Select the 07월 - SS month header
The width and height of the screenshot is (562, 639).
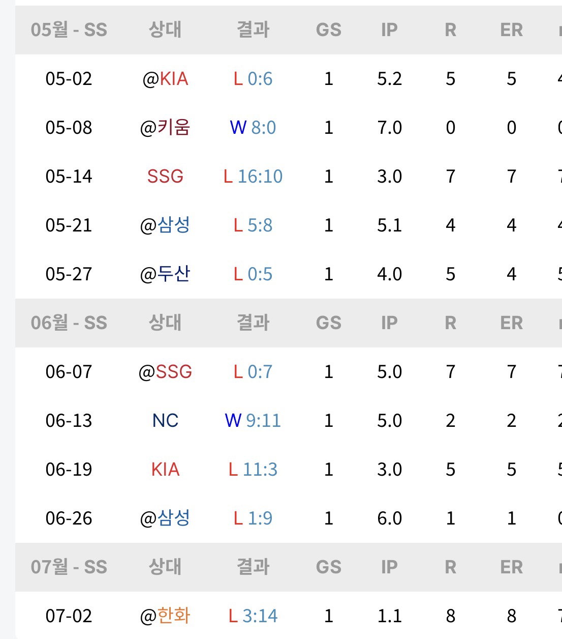69,567
